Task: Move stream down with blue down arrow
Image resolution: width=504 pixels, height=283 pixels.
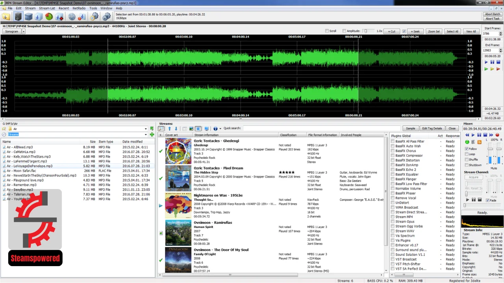Action: [176, 129]
